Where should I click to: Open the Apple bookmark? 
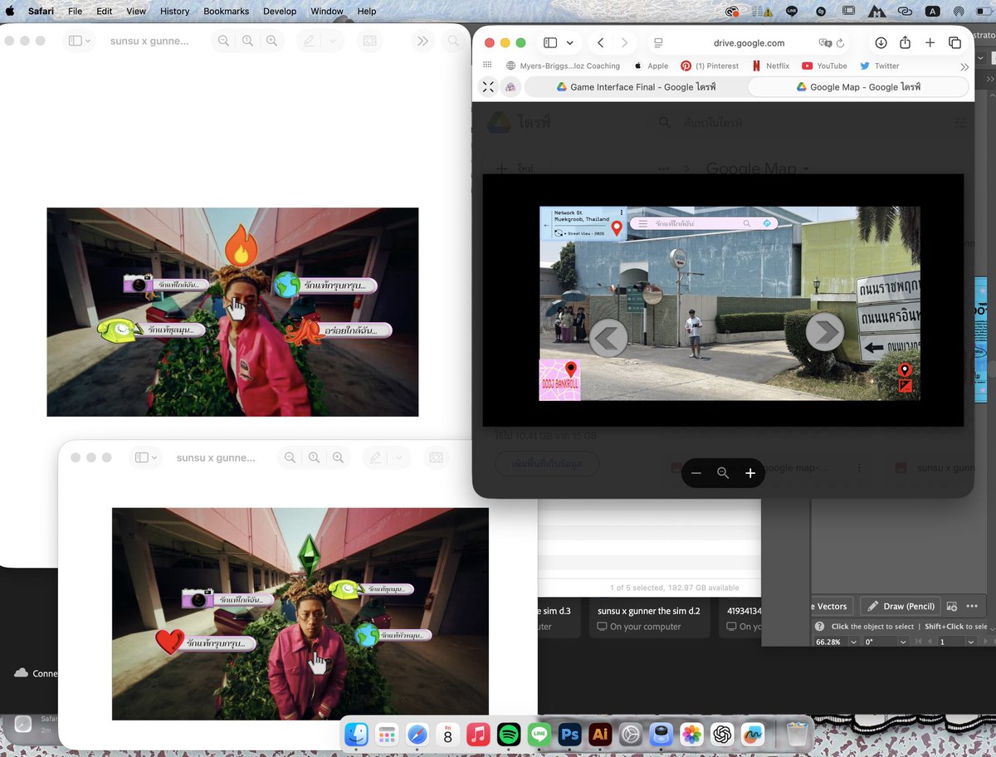click(651, 66)
